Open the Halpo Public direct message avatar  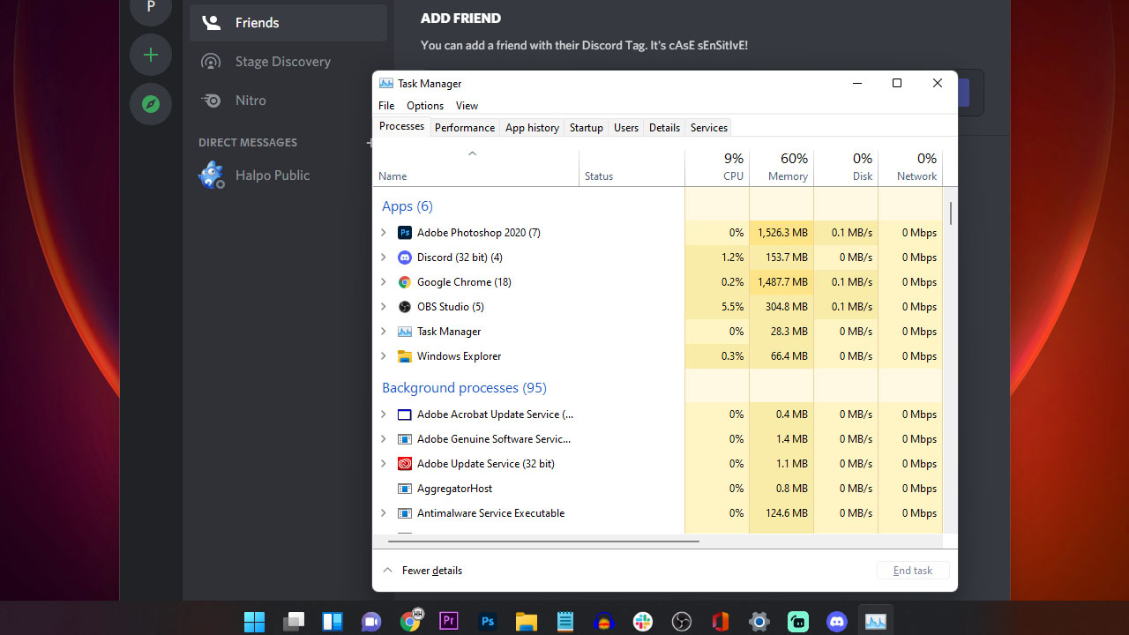212,175
